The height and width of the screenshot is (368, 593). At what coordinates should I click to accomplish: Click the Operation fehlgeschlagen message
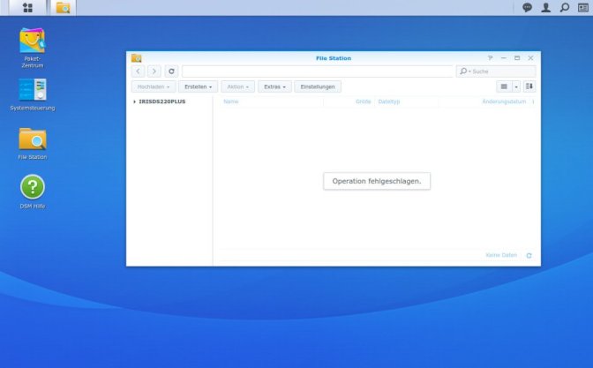coord(377,181)
